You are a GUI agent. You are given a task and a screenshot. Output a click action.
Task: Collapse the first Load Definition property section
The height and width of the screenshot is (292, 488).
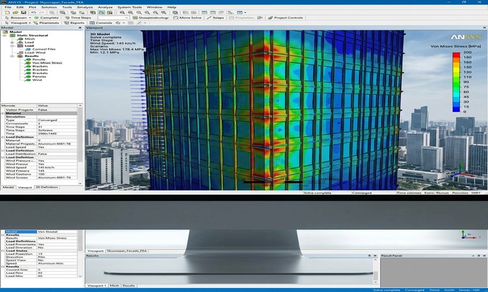pos(3,137)
